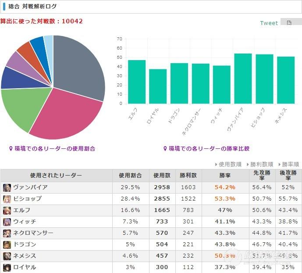
Task: Sort table by 勝利数順
Action: (x=260, y=164)
